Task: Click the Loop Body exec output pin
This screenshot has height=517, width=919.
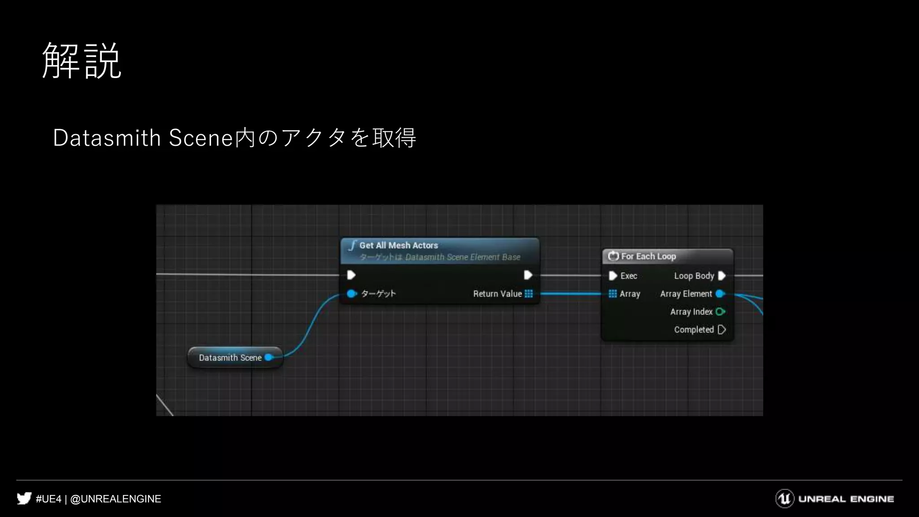Action: click(x=722, y=276)
